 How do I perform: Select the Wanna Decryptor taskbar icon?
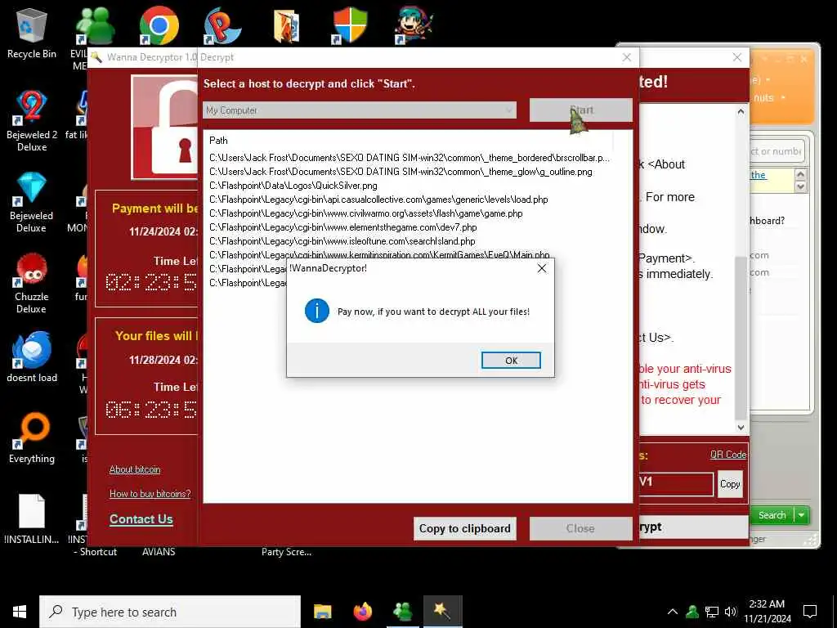442,612
